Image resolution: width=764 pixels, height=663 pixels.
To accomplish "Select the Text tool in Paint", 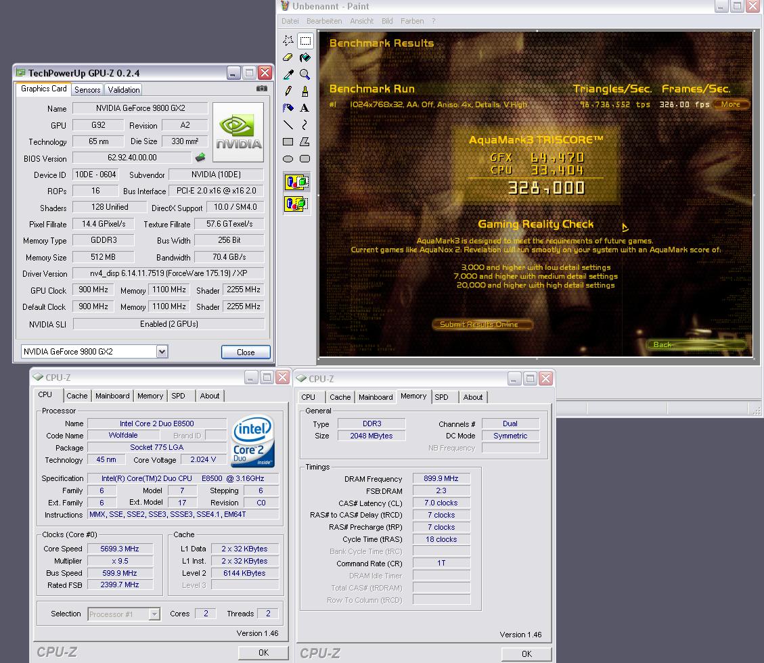I will [x=305, y=108].
